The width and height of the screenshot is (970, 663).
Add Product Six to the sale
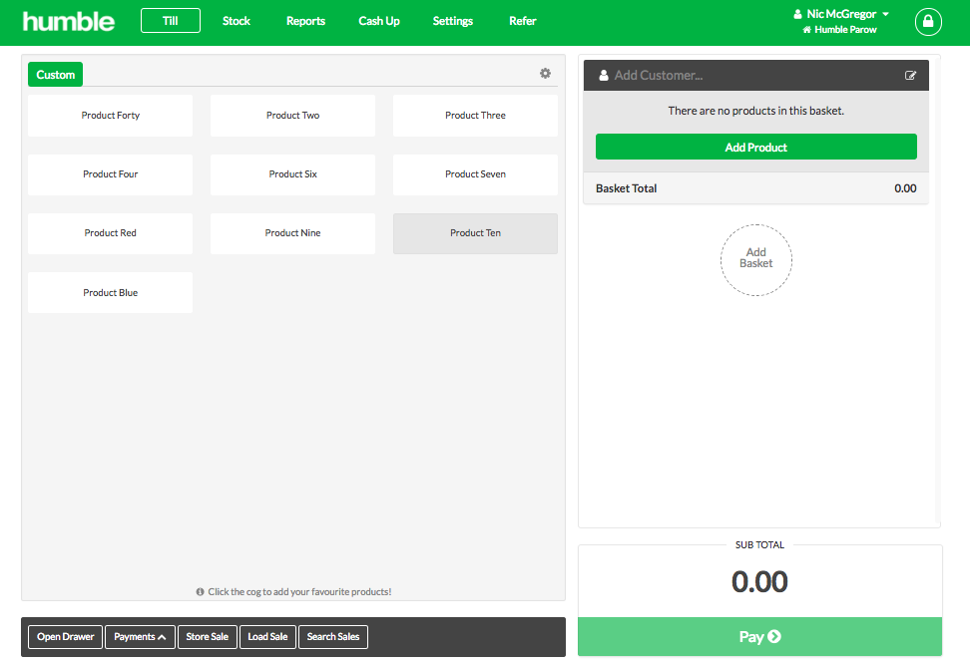click(292, 174)
